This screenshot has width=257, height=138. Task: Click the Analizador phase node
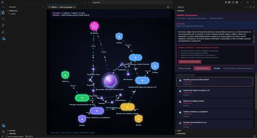122,64
